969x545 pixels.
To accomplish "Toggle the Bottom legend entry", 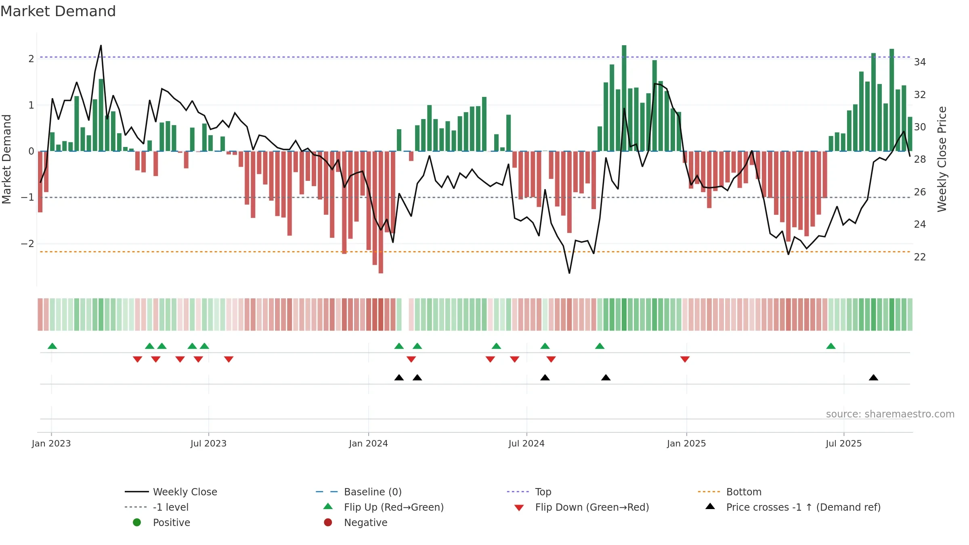I will (x=730, y=492).
